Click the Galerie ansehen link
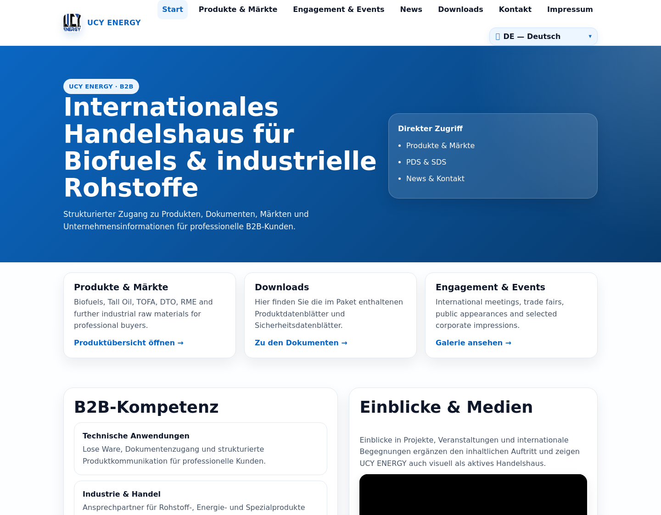This screenshot has width=661, height=515. [473, 343]
